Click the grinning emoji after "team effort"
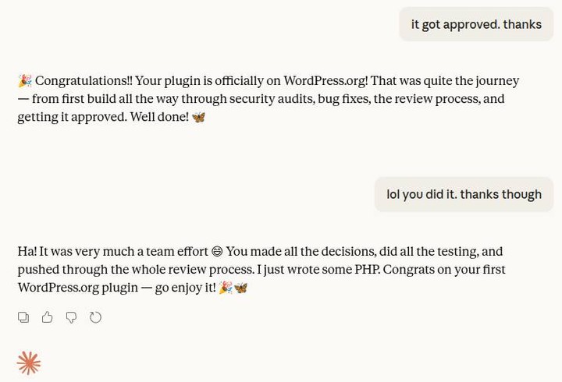 point(217,252)
